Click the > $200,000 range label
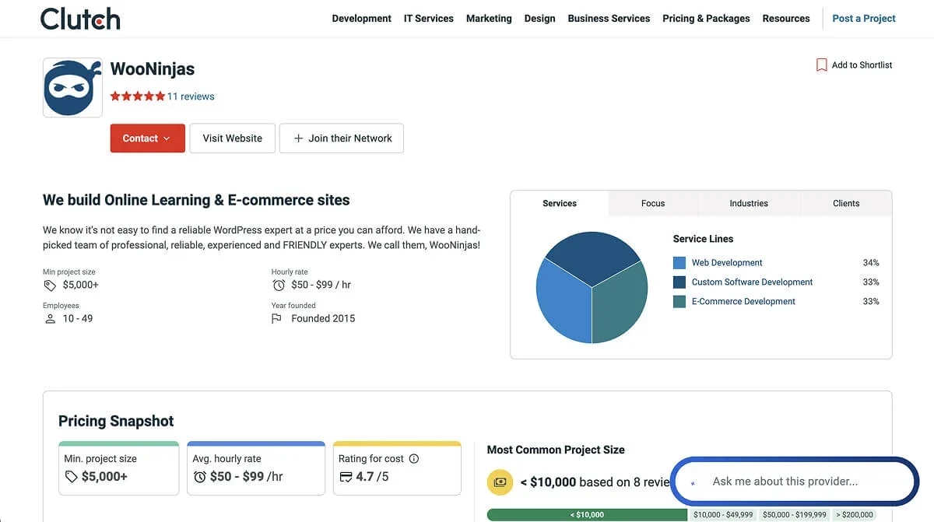The height and width of the screenshot is (522, 934). point(855,515)
